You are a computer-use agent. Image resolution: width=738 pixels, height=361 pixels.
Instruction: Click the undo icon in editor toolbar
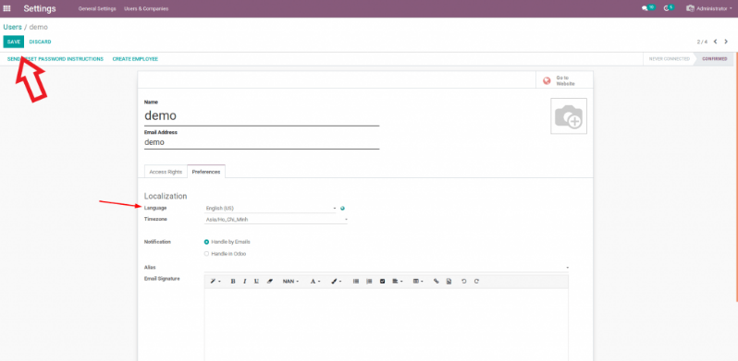(464, 281)
